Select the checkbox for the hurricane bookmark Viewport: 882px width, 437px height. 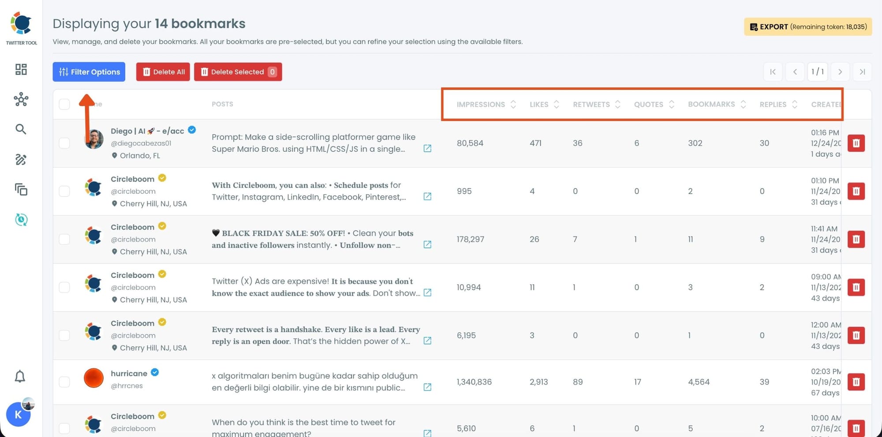(64, 381)
